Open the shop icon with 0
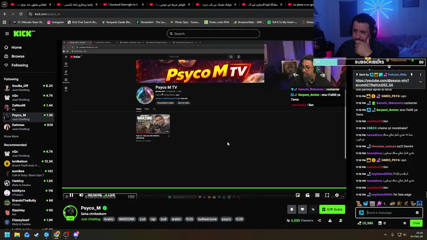Image resolution: width=427 pixels, height=240 pixels. pos(382,223)
